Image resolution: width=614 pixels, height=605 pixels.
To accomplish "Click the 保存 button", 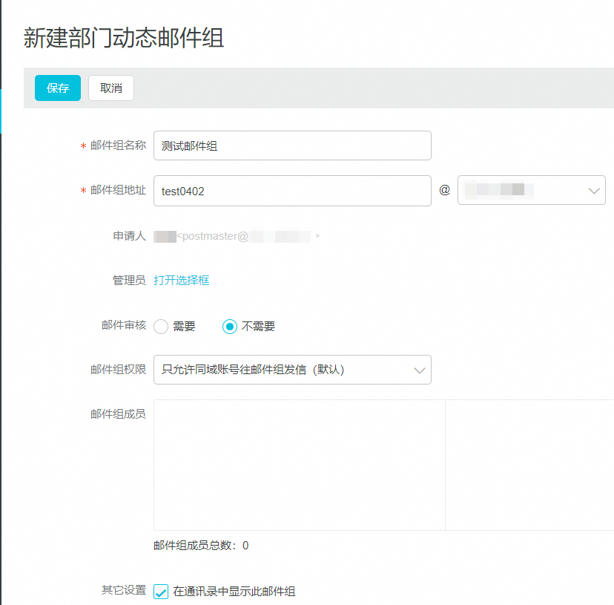I will tap(58, 88).
